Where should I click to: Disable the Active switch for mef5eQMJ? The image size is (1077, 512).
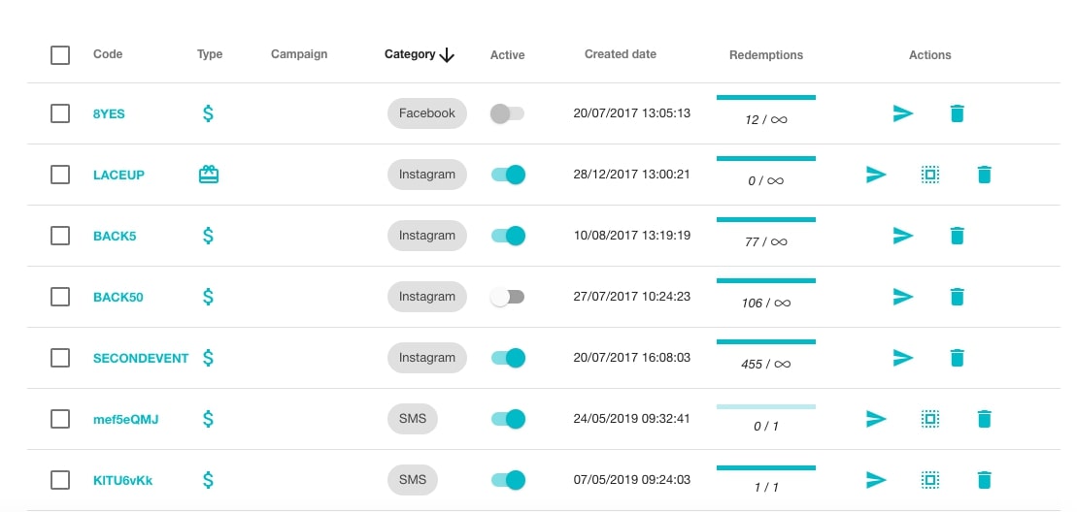click(x=508, y=419)
